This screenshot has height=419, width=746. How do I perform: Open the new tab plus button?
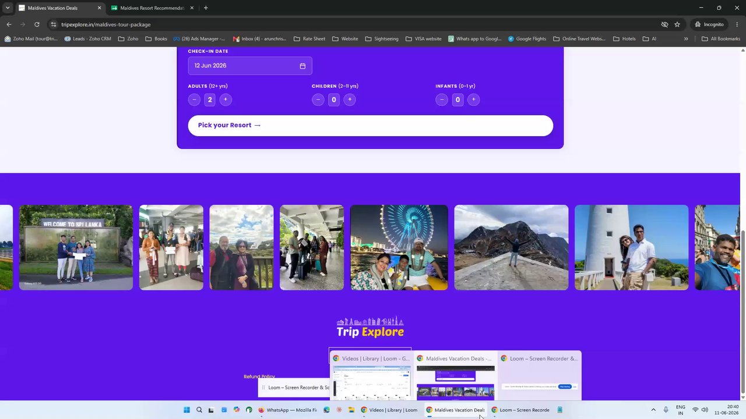tap(206, 8)
